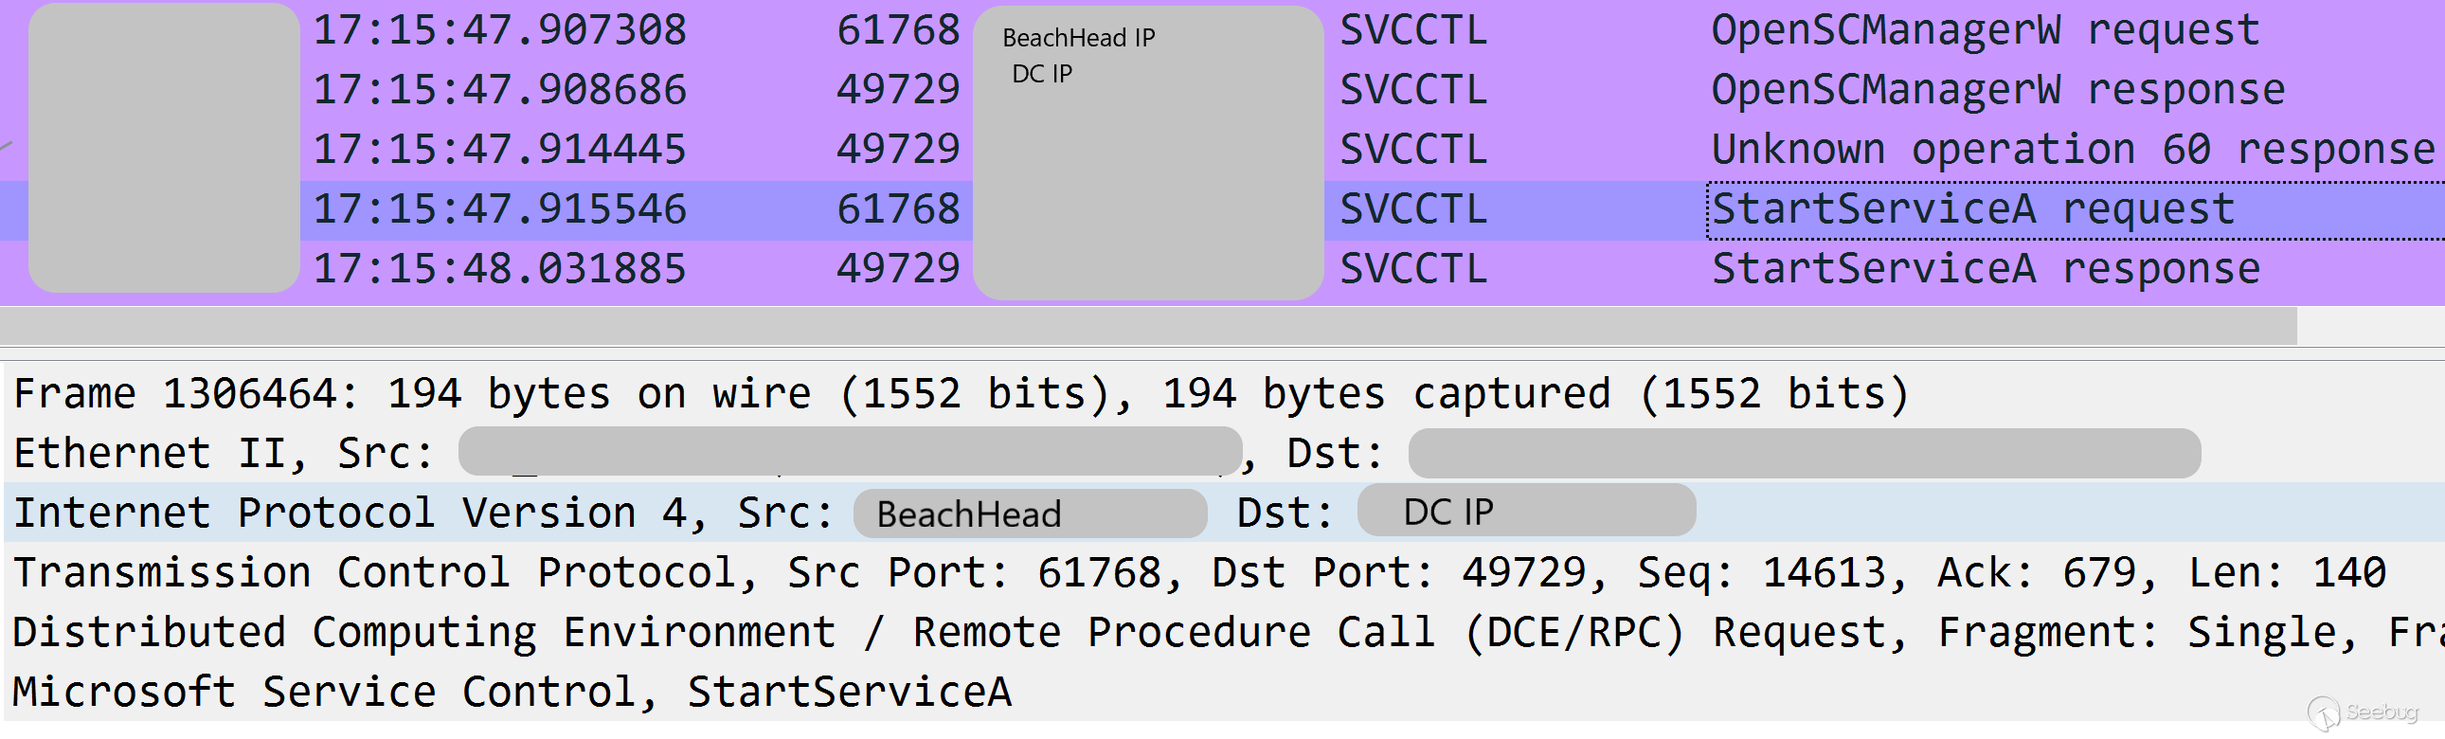2445x739 pixels.
Task: Expand Microsoft Service Control, StartServiceA
Action: [x=511, y=693]
